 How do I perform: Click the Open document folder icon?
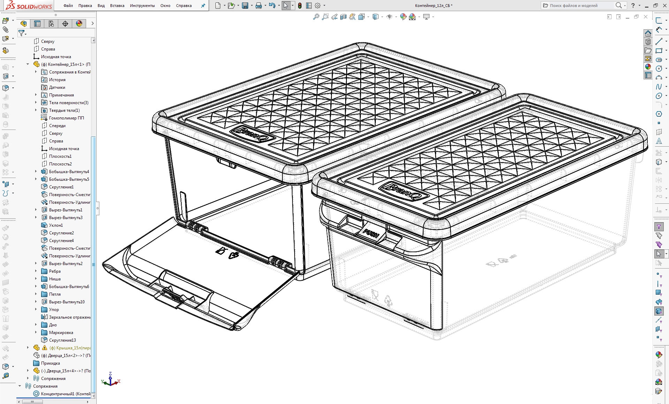[231, 6]
